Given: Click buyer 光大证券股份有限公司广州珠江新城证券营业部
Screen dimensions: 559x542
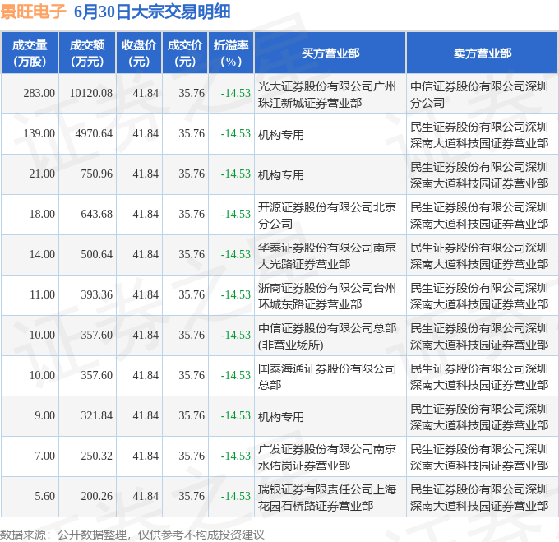Looking at the screenshot, I should click(327, 95).
